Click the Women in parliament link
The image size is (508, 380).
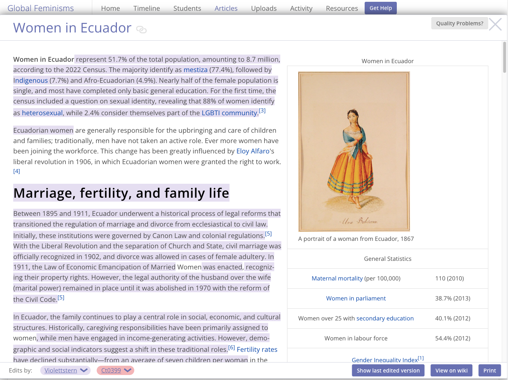point(356,298)
